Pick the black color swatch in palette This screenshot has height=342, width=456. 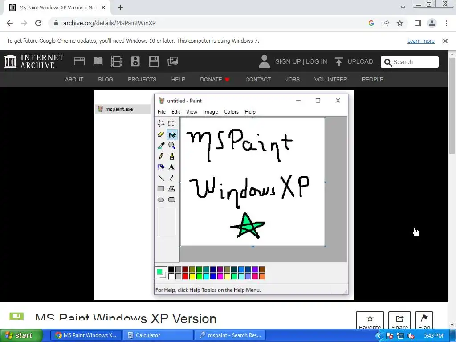tap(171, 269)
